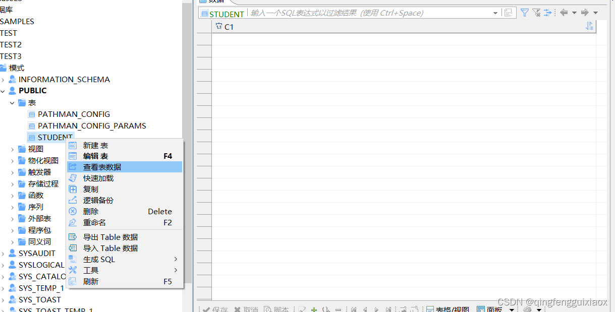Select 逻辑备份 in the context menu
The width and height of the screenshot is (615, 312).
(125, 200)
